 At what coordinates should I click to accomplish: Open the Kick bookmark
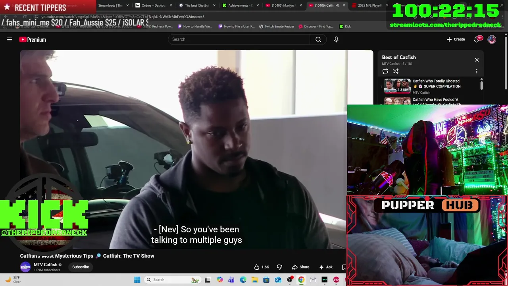[x=345, y=26]
